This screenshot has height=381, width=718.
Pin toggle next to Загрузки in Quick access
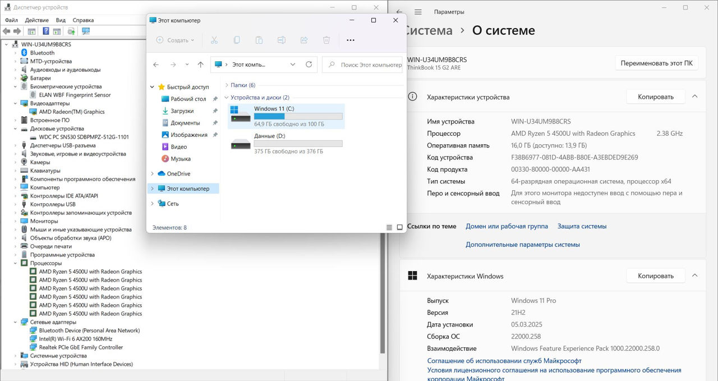click(215, 111)
